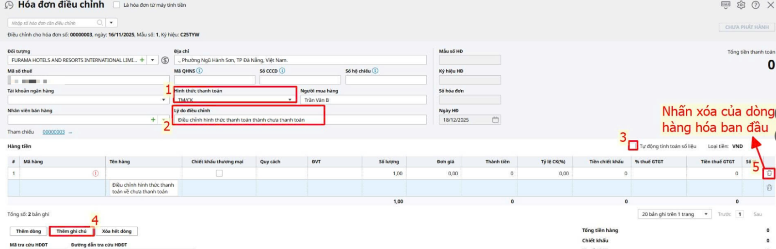Click the Thêm dòng button
Image resolution: width=776 pixels, height=249 pixels.
pyautogui.click(x=28, y=232)
